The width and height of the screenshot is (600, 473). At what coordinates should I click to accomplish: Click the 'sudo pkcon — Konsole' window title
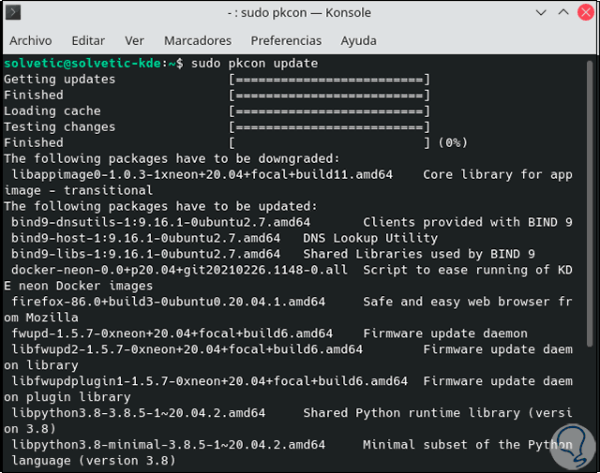[300, 13]
